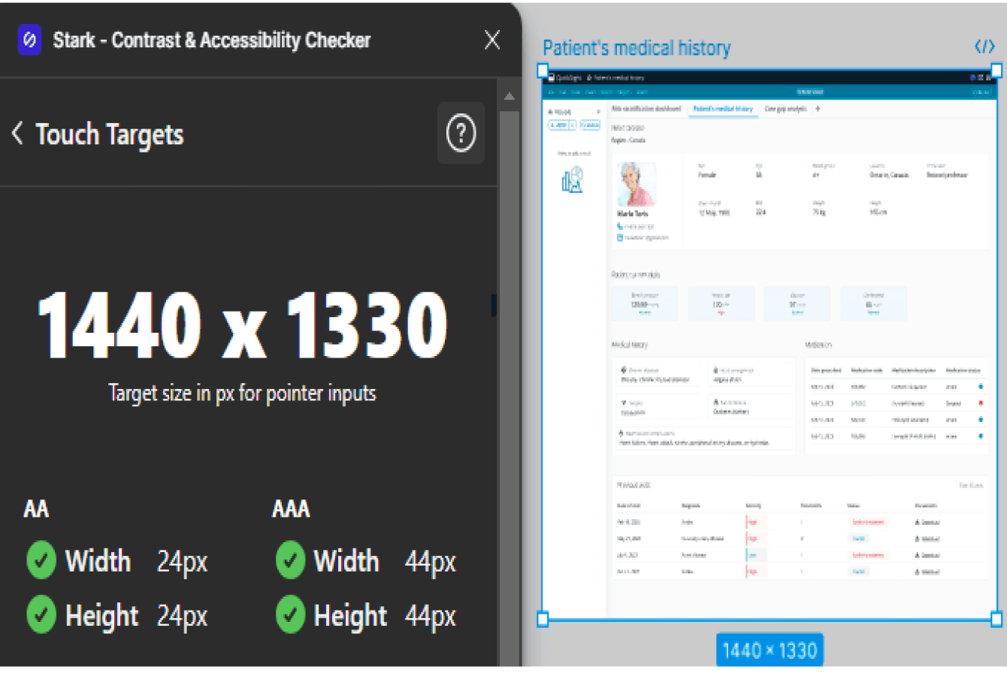Click the Touch Targets heading text
The image size is (1007, 673).
pyautogui.click(x=110, y=134)
